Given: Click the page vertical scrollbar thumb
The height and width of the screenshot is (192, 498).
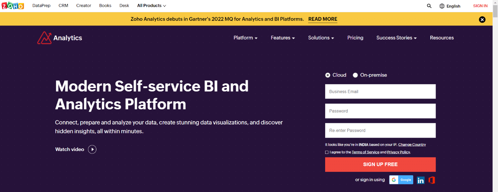Looking at the screenshot, I should pos(495,12).
